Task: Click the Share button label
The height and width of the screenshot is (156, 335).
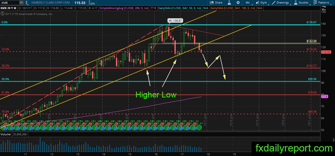Action: point(219,3)
